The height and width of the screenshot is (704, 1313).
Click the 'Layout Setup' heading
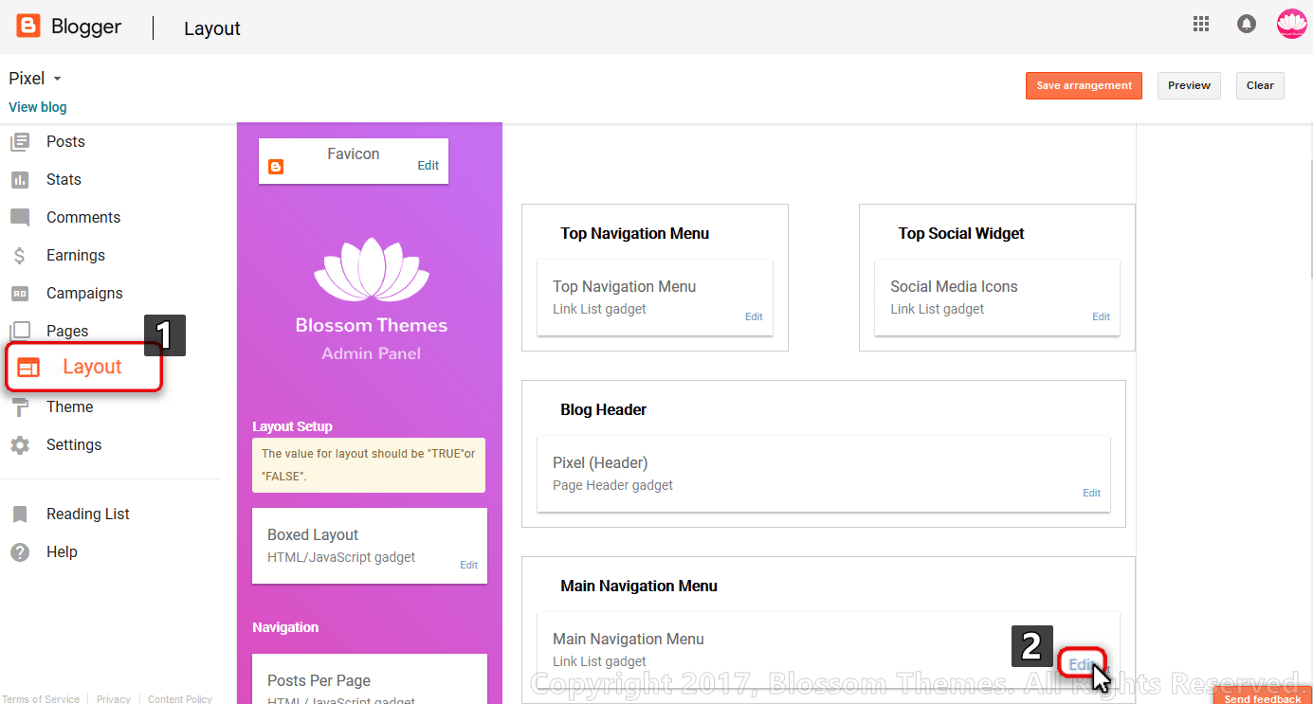coord(292,427)
